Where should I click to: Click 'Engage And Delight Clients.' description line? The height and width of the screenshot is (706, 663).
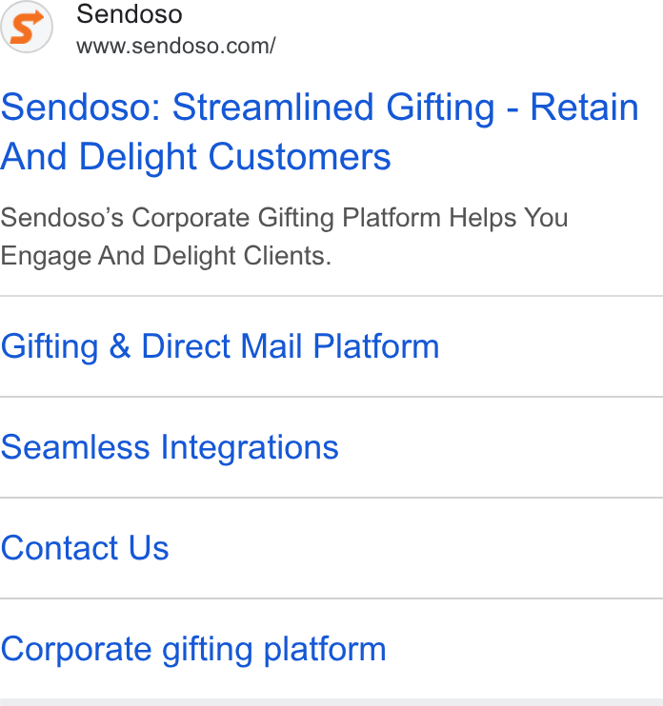point(166,256)
